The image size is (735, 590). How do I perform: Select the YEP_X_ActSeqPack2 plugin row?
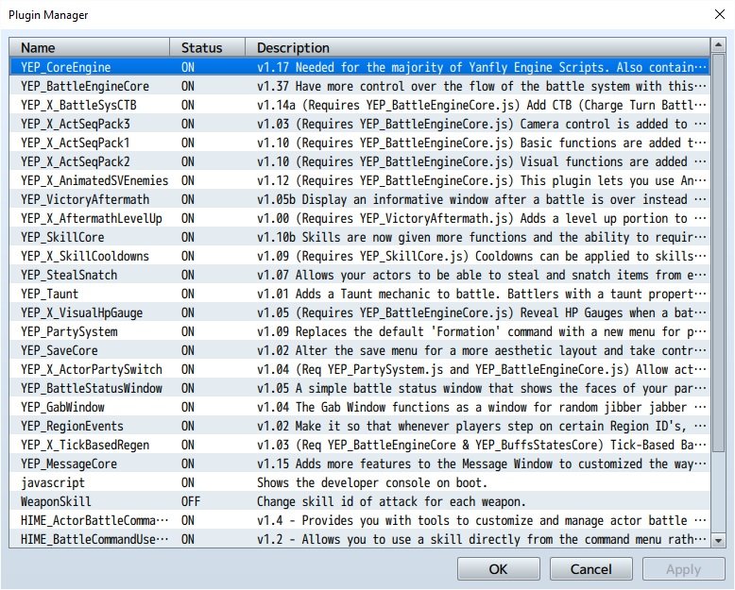tap(360, 161)
